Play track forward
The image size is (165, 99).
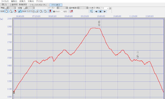point(105,12)
